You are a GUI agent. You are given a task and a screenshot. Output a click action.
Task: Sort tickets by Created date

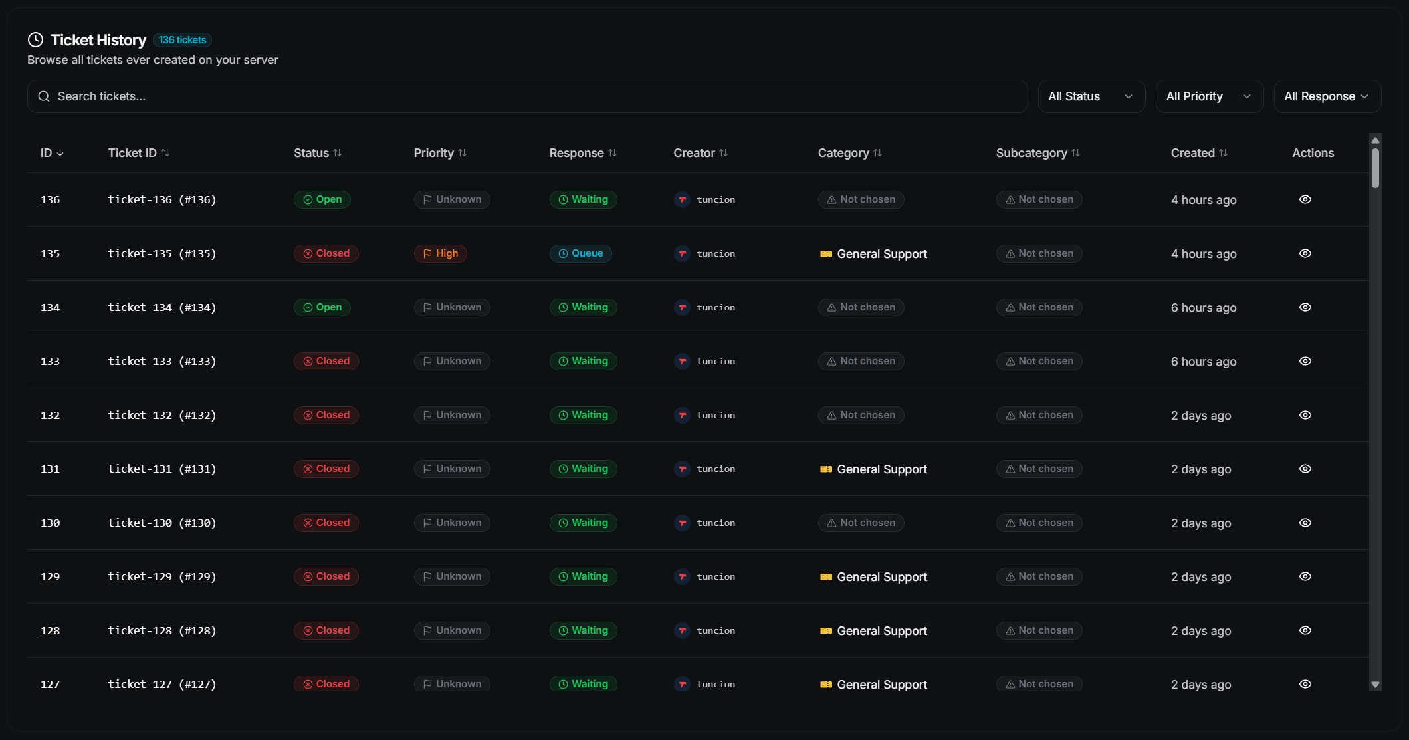1199,153
